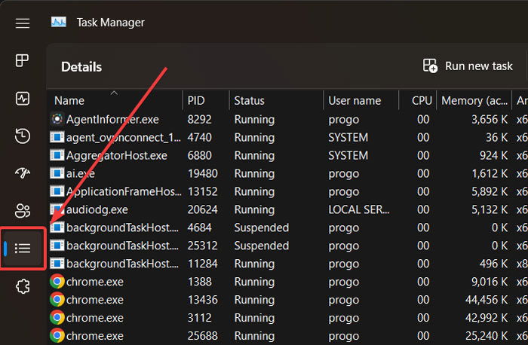Select the Details page icon
Image resolution: width=528 pixels, height=345 pixels.
[23, 248]
